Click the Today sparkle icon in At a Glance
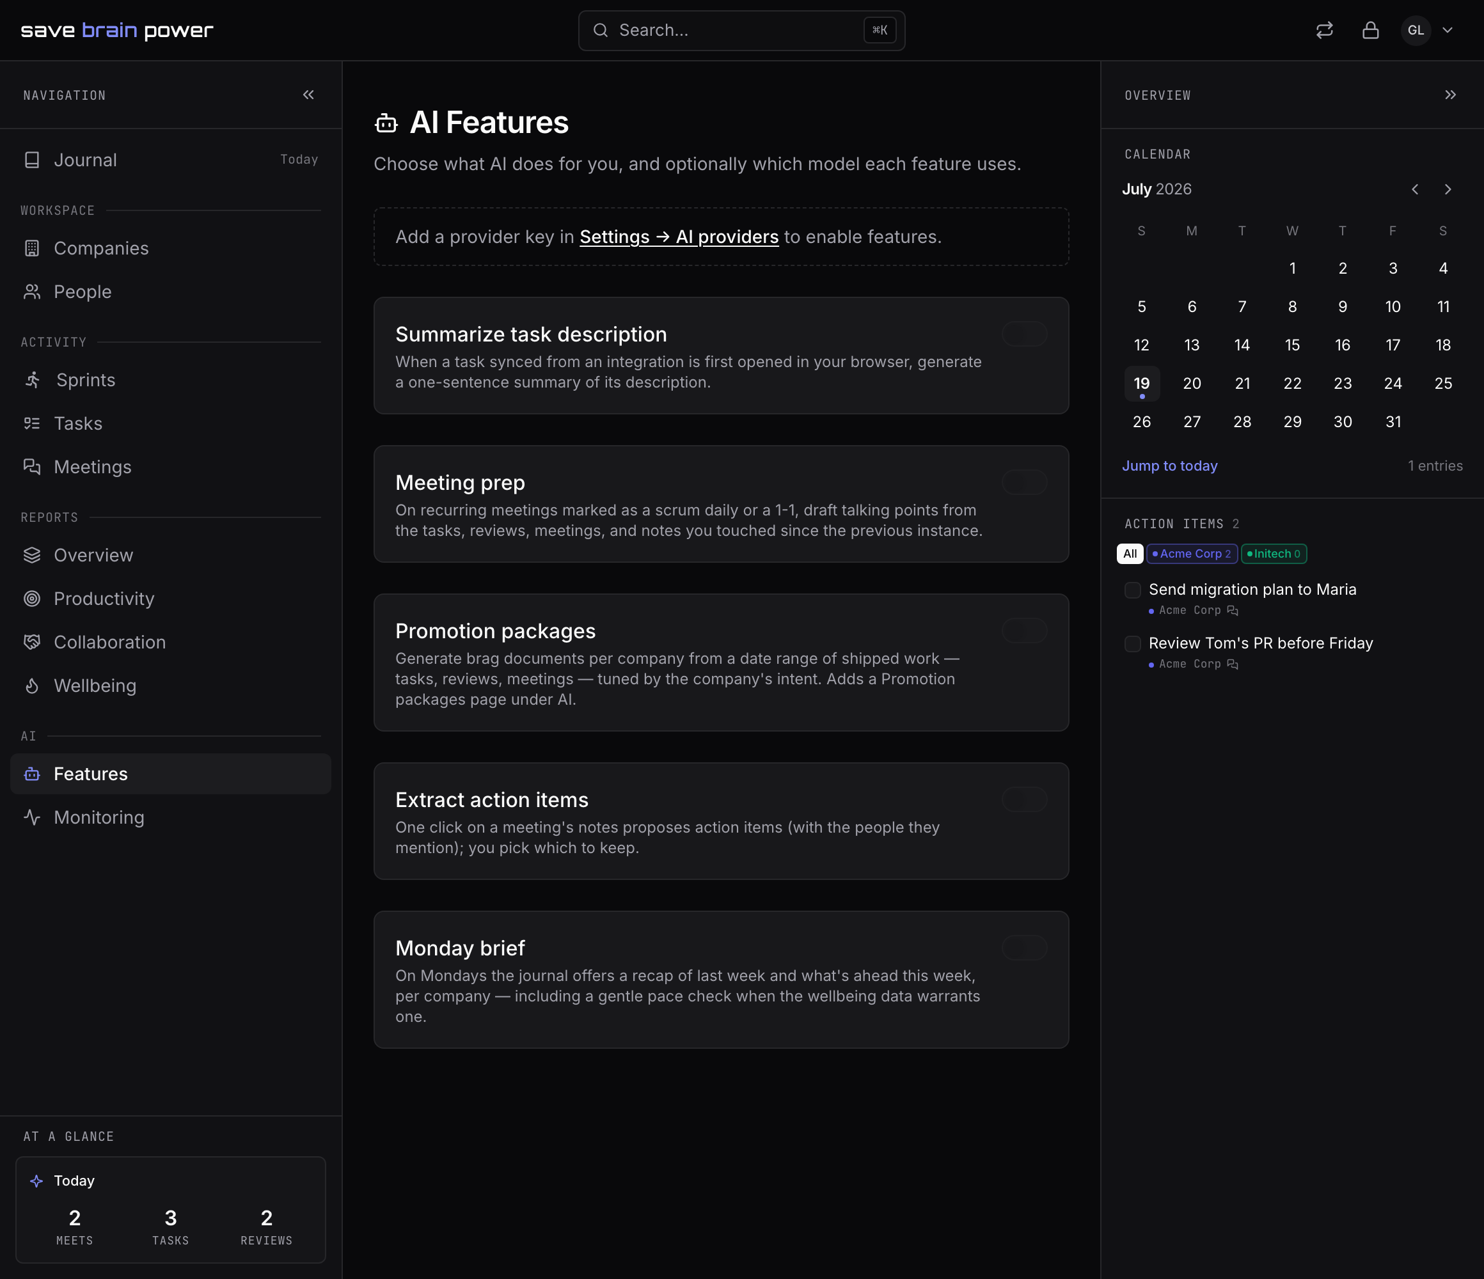This screenshot has width=1484, height=1279. click(36, 1181)
